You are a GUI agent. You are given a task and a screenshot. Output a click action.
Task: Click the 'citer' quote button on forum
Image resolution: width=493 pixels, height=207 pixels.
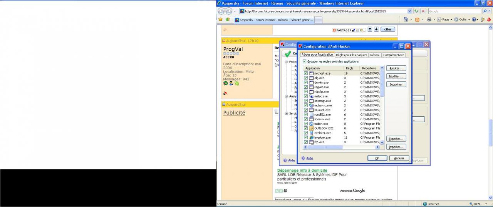pyautogui.click(x=387, y=29)
